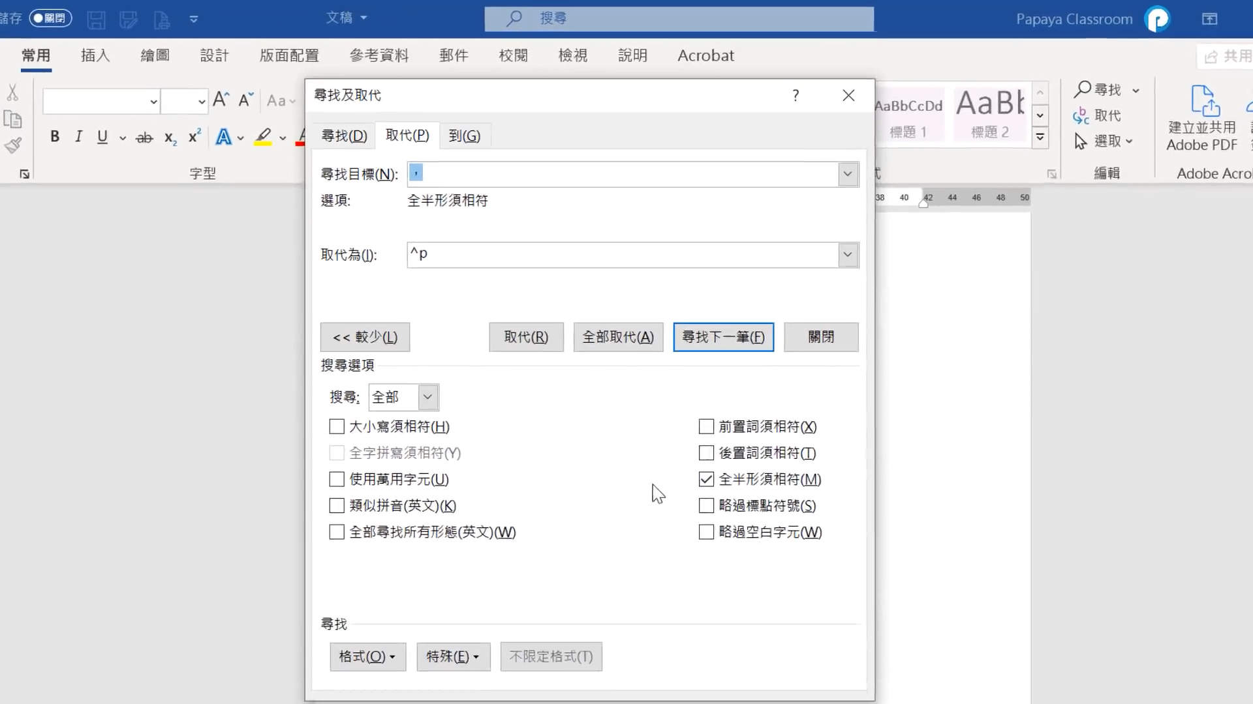Click the superscript icon
Screen dimensions: 1253x704
coord(194,137)
